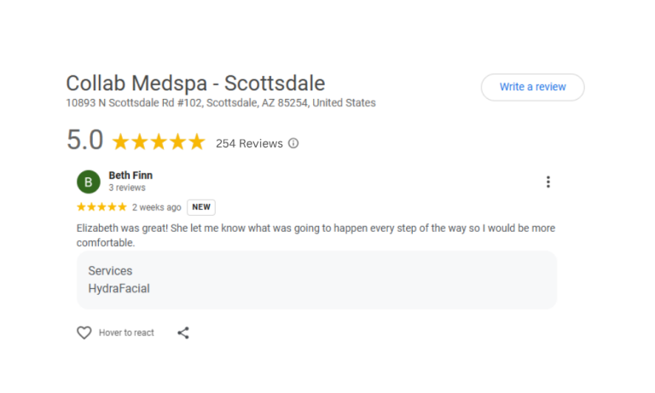Click the heart react icon

84,332
